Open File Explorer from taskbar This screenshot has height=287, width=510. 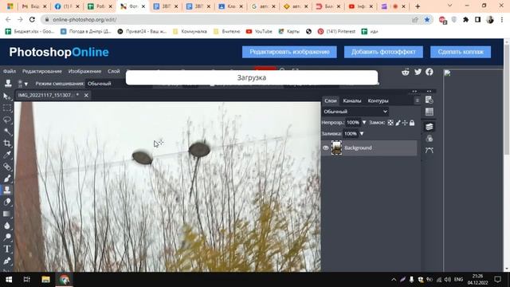click(x=45, y=280)
